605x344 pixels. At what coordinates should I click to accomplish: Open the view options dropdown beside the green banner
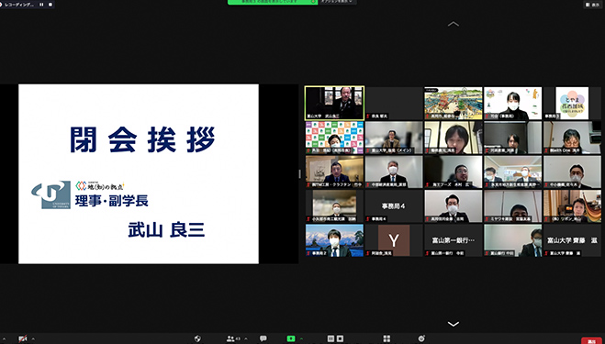point(338,2)
